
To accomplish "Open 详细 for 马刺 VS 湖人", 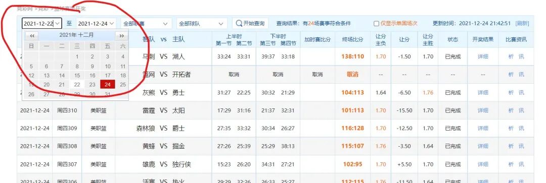I will 483,56.
